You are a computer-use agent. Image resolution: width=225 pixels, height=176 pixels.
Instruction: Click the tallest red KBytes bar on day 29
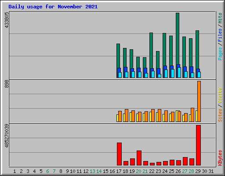pyautogui.click(x=198, y=145)
